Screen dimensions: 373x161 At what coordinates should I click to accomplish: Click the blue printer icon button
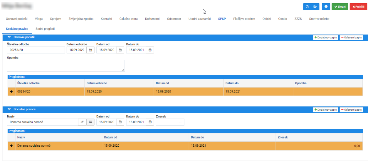326,7
